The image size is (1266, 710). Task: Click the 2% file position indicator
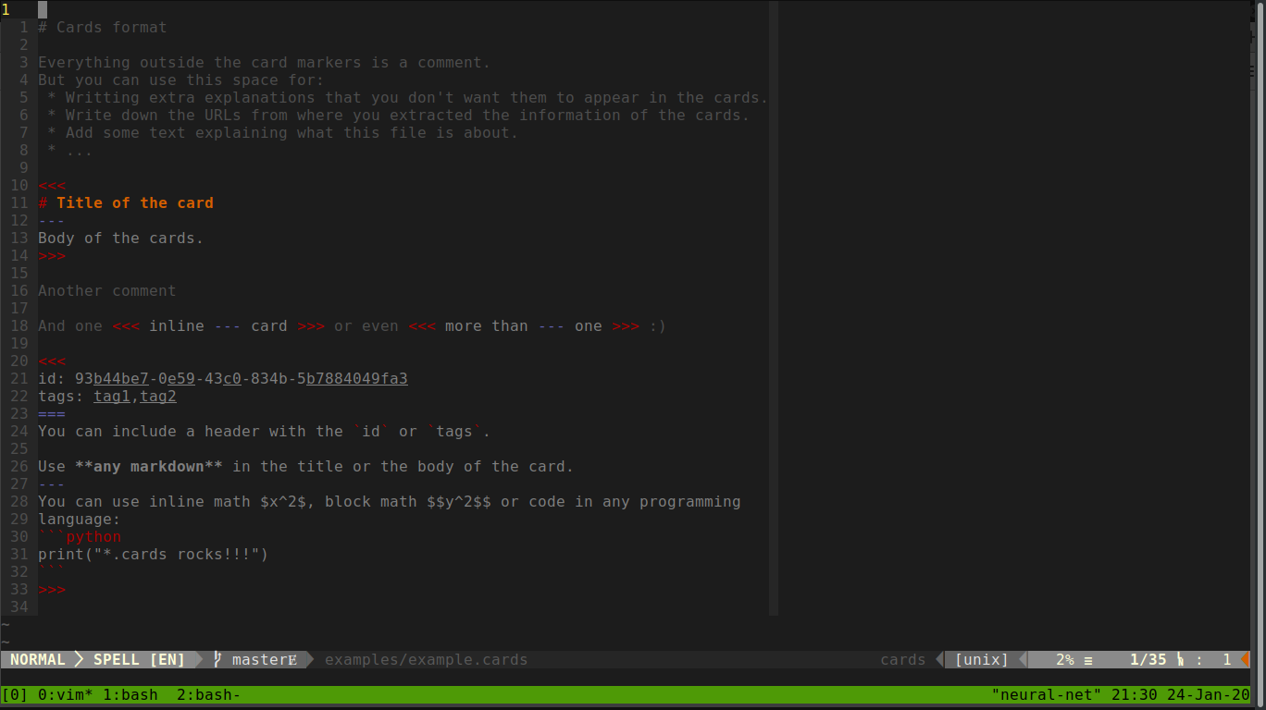coord(1064,659)
